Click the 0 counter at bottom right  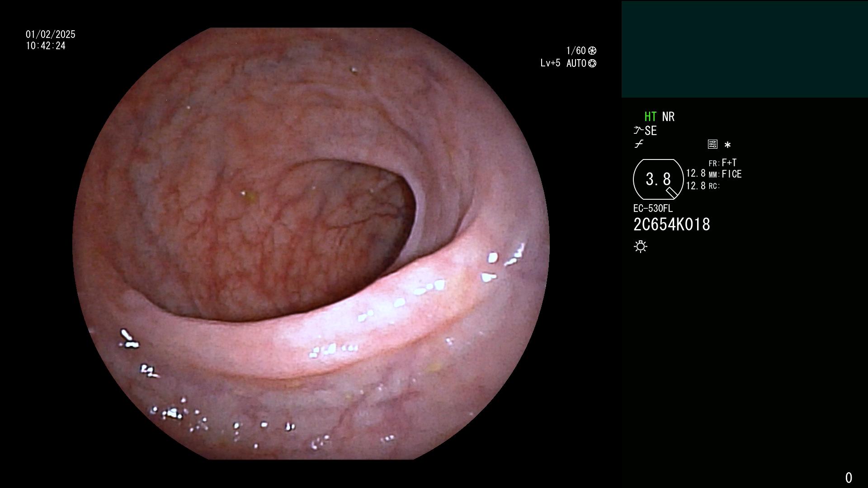click(x=849, y=478)
